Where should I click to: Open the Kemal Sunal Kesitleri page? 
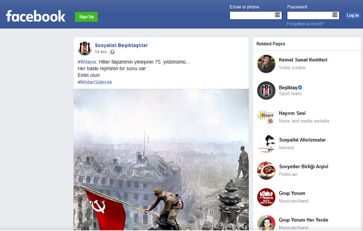pyautogui.click(x=303, y=60)
